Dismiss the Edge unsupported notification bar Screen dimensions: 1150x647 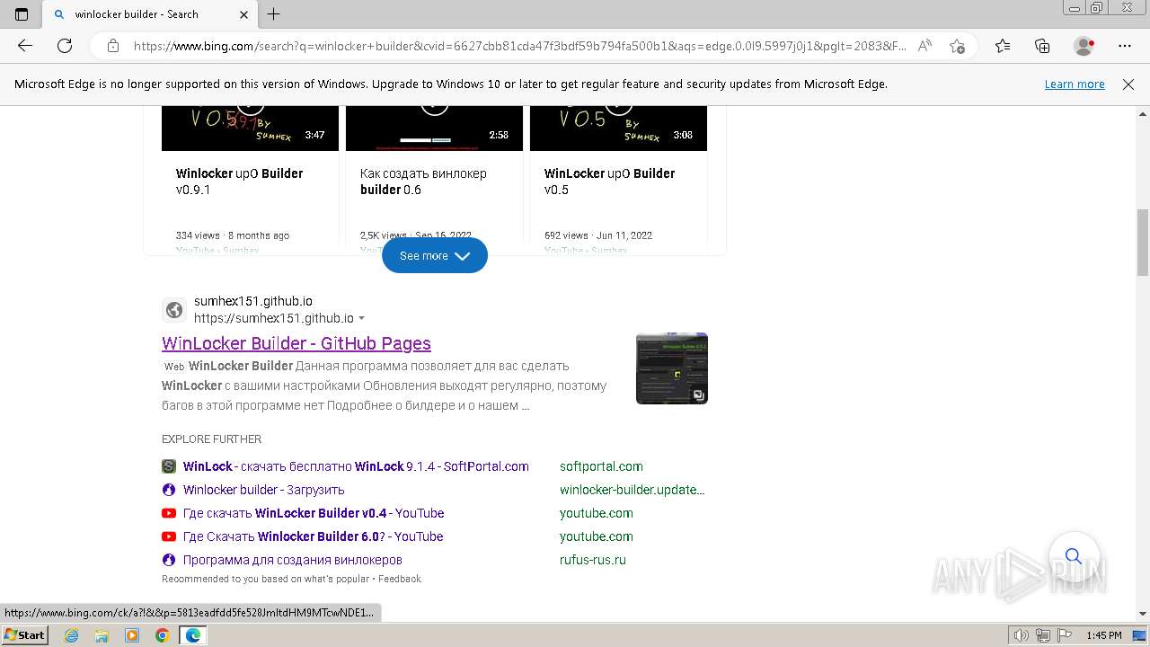click(1128, 84)
